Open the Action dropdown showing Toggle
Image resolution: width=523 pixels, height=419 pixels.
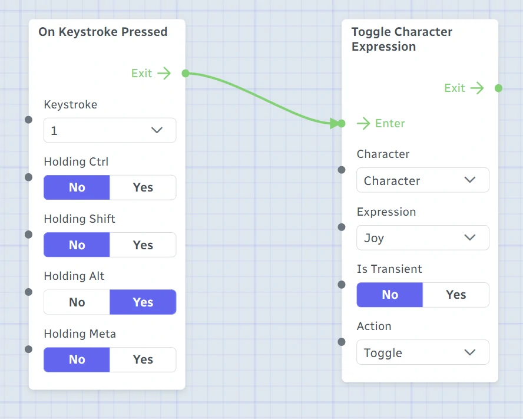click(x=423, y=352)
